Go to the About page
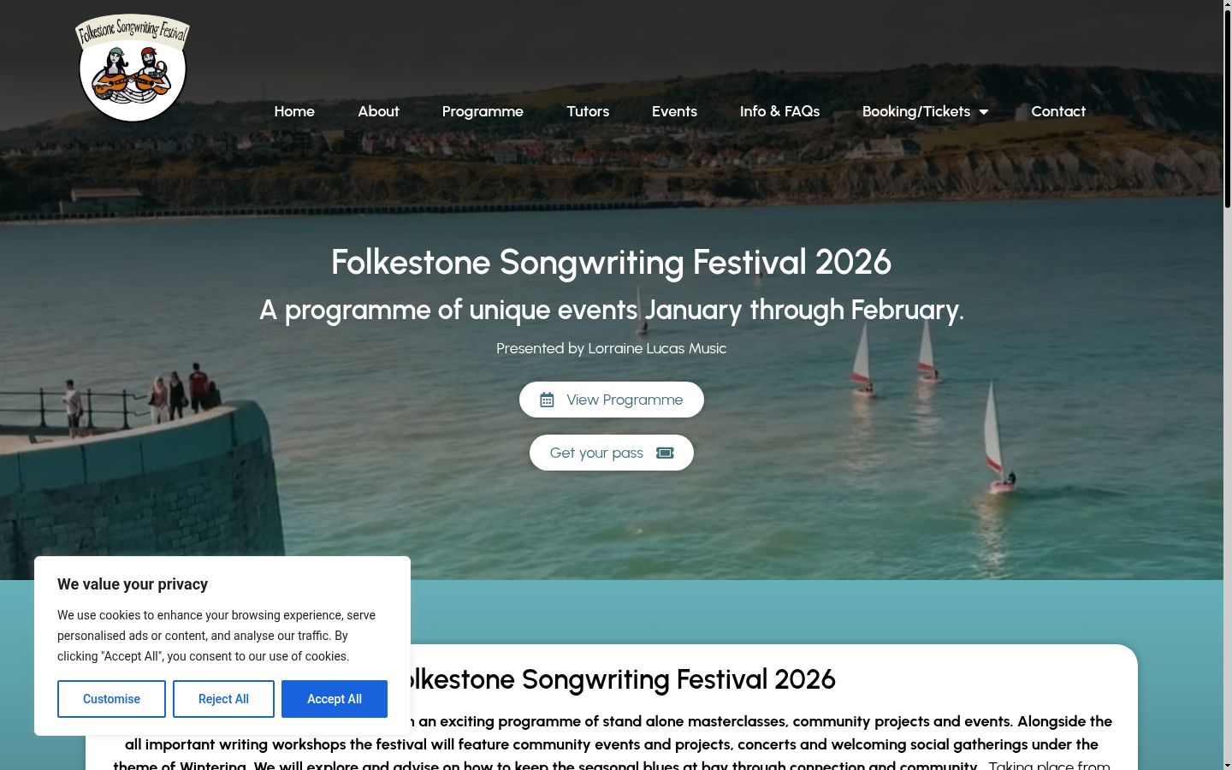 pos(378,111)
